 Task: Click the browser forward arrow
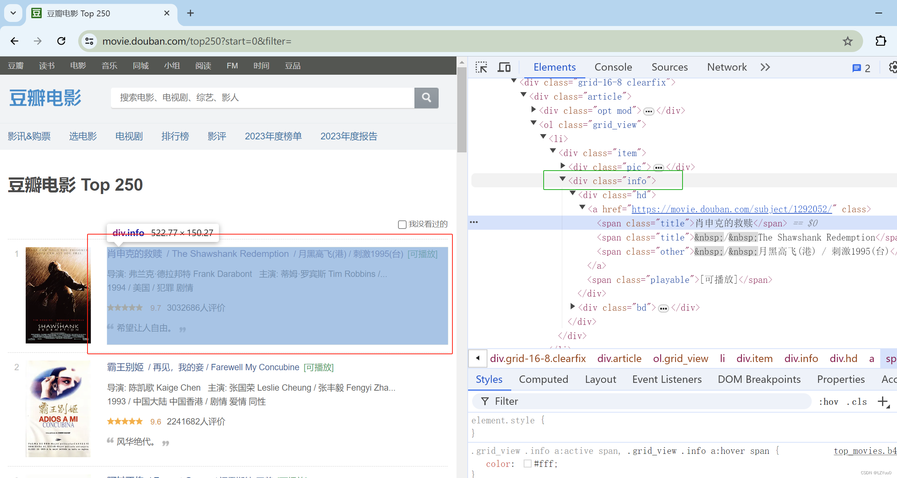pyautogui.click(x=38, y=41)
